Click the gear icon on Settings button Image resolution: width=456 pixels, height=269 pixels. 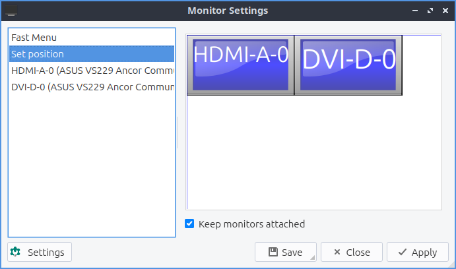tap(16, 252)
